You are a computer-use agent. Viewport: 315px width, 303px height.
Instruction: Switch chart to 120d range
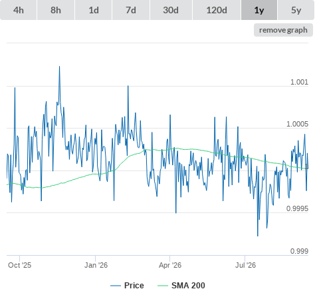tap(217, 10)
